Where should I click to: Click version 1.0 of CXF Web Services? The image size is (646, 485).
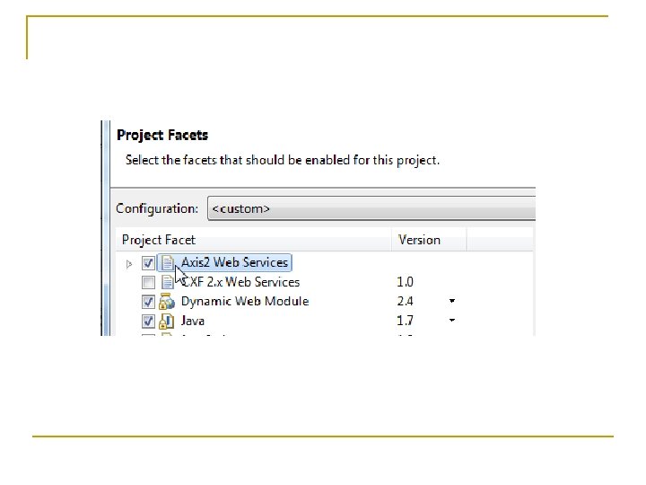click(x=406, y=282)
